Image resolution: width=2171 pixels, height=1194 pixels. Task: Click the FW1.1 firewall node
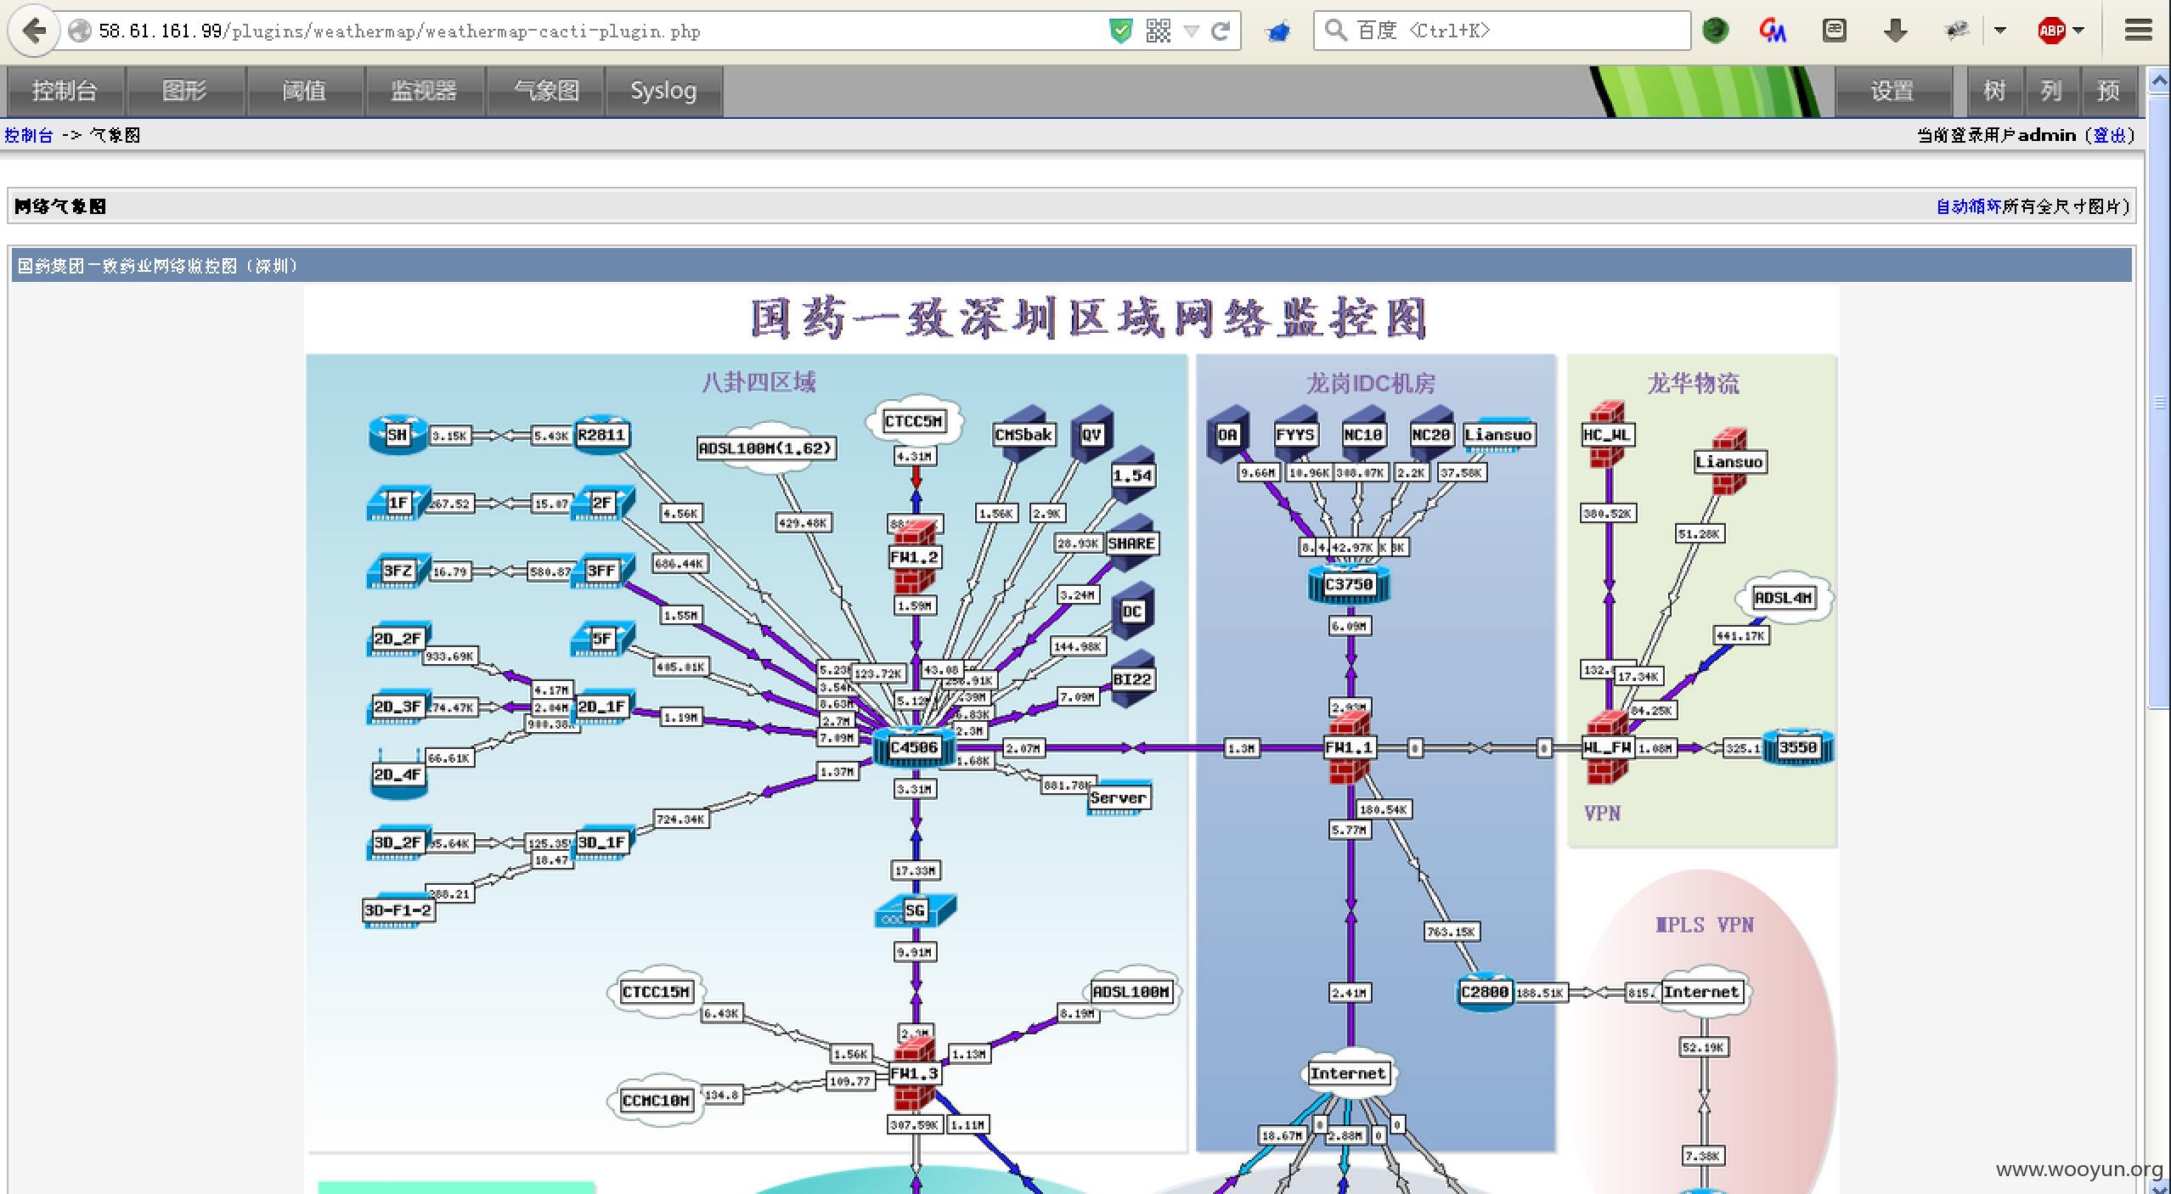click(x=1349, y=747)
